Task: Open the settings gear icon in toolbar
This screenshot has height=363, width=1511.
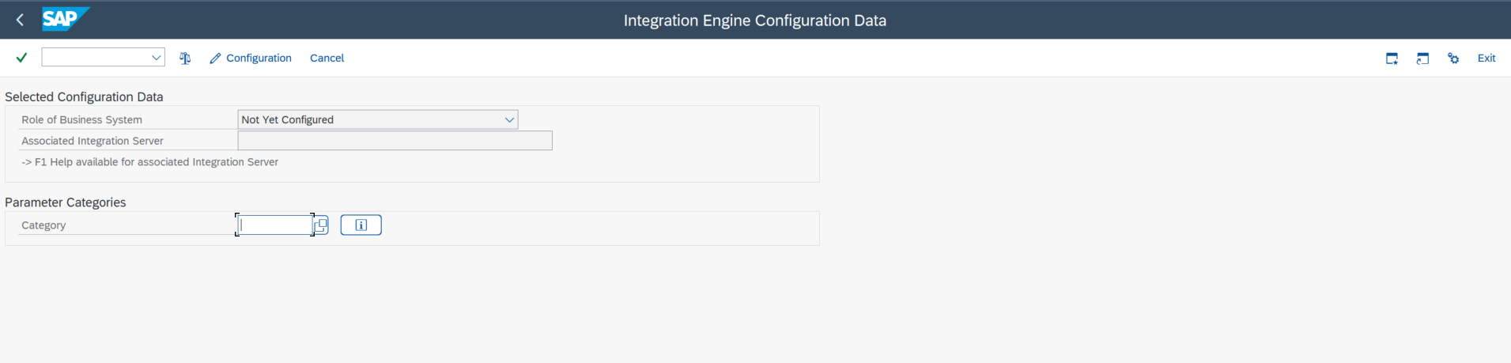Action: point(1453,58)
